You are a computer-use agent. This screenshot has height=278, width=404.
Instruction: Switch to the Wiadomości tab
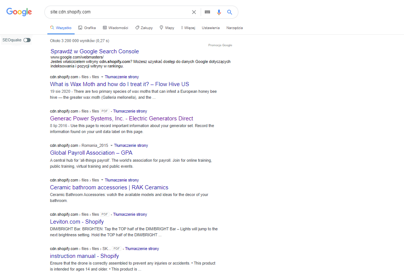click(116, 28)
